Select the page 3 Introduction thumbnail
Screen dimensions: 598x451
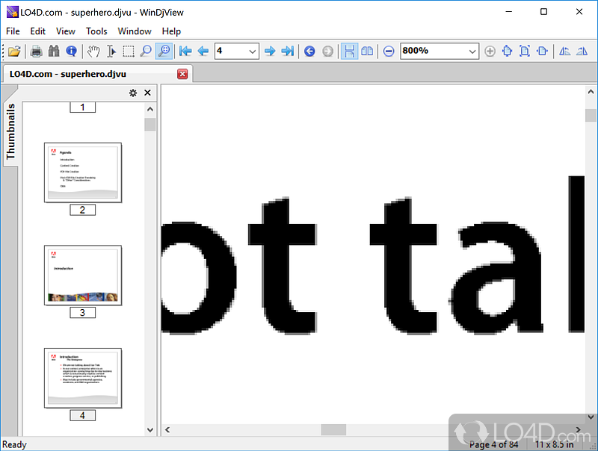[x=83, y=275]
